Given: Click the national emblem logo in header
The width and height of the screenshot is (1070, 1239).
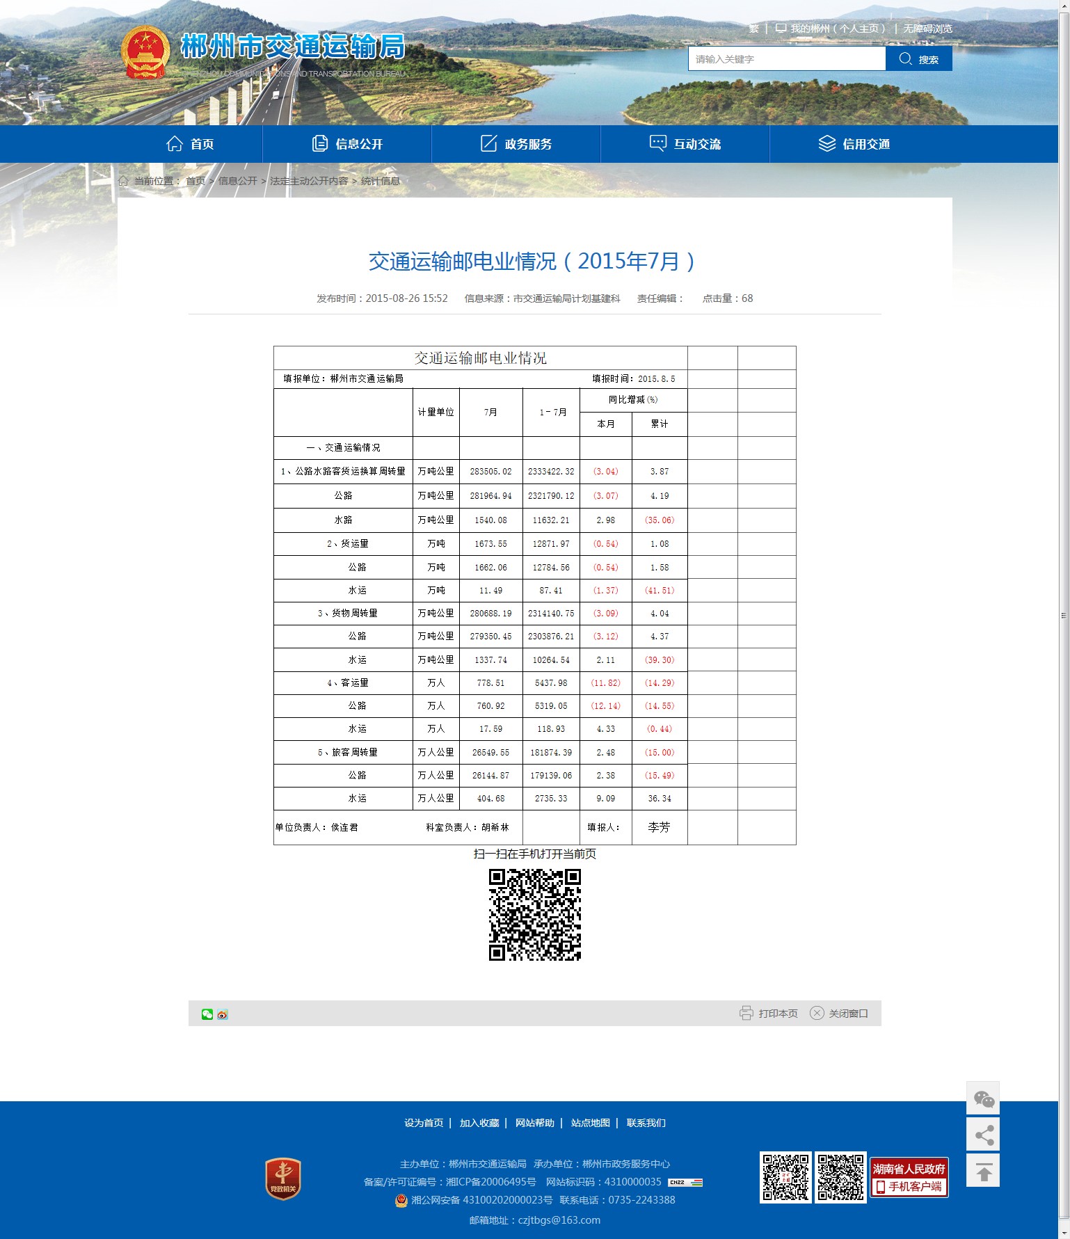Looking at the screenshot, I should point(145,52).
